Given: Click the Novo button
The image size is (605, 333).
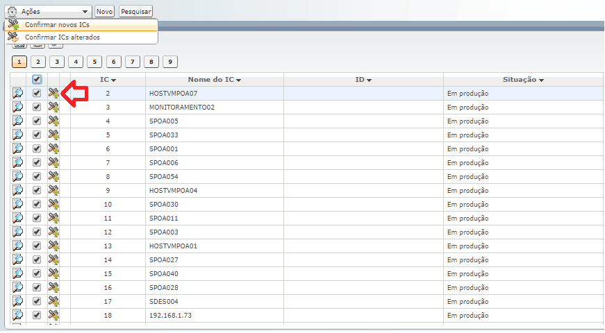Looking at the screenshot, I should click(104, 12).
